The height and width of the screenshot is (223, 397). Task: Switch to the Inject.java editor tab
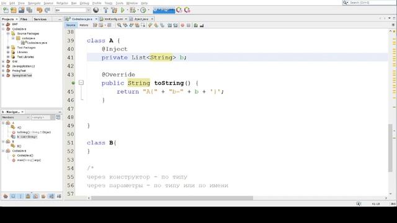[x=141, y=19]
